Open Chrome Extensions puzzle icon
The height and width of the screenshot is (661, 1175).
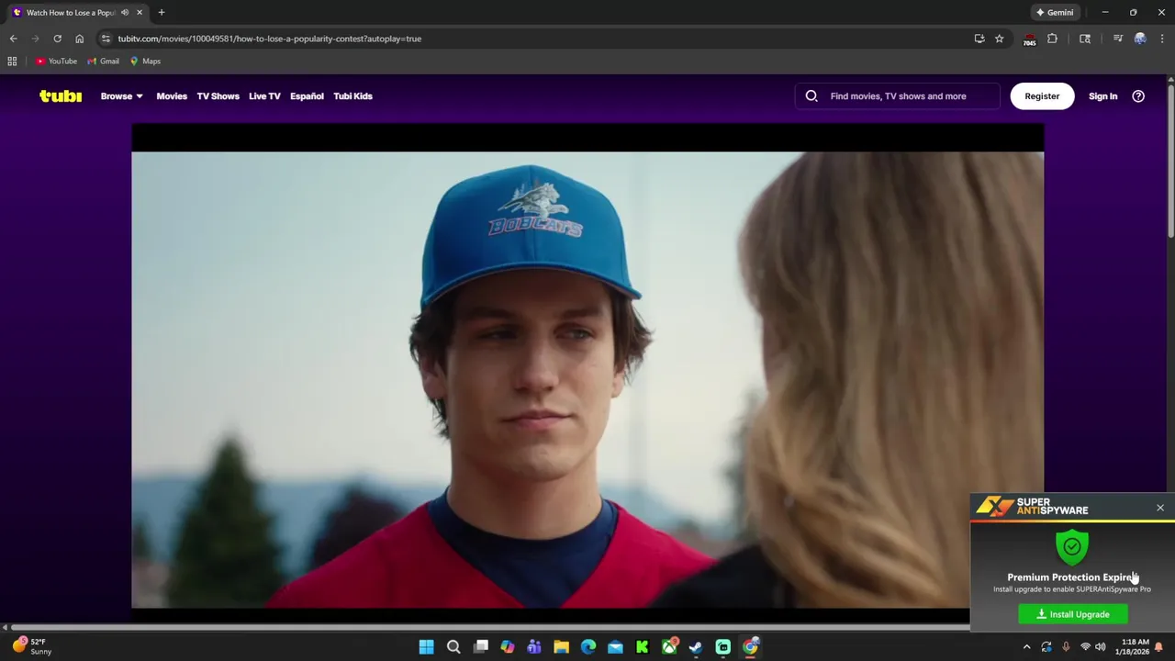pyautogui.click(x=1052, y=39)
